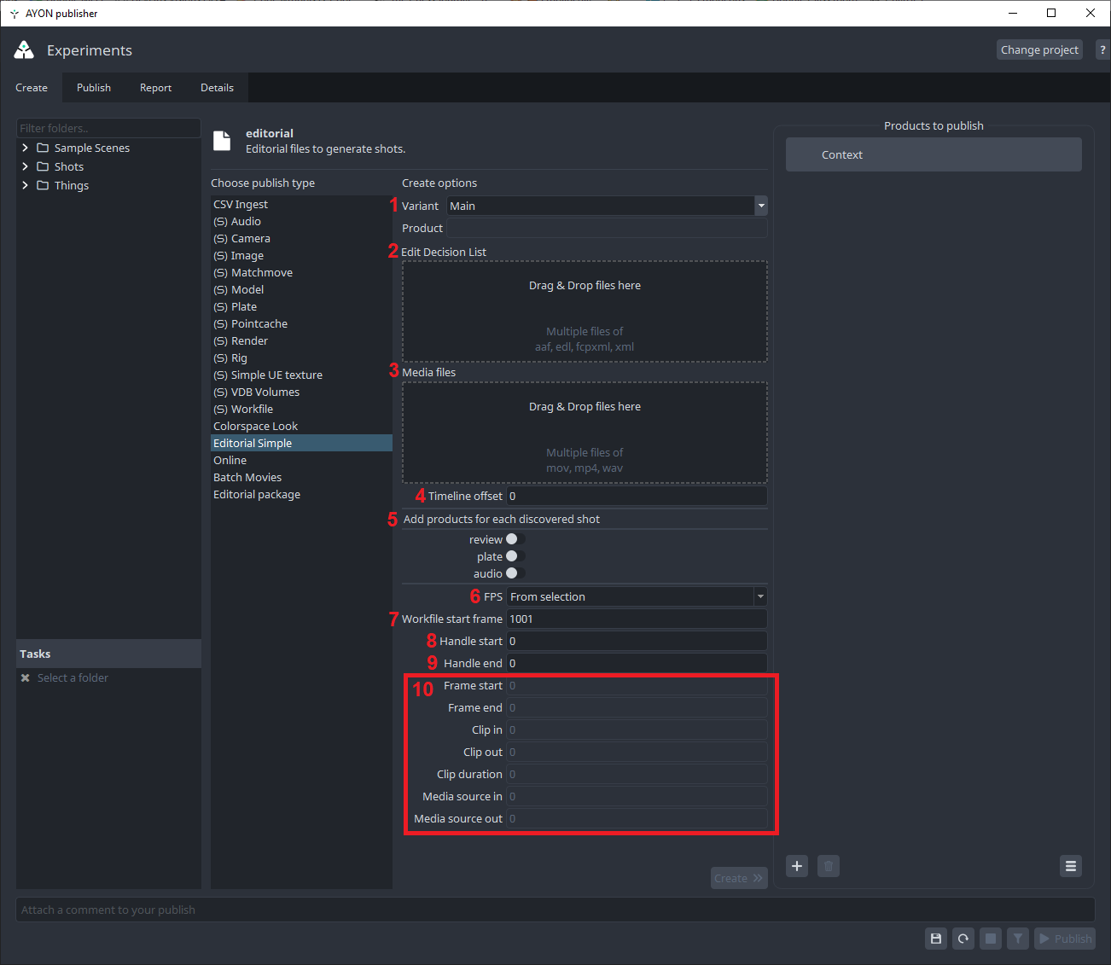Click the plus icon under Products to publish
The width and height of the screenshot is (1111, 965).
point(797,866)
